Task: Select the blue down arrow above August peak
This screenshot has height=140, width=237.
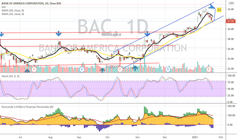Action: (58, 33)
